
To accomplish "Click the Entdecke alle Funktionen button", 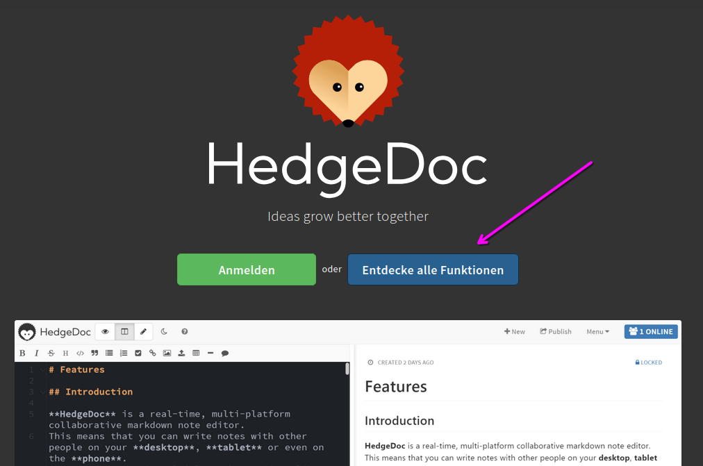I will [433, 269].
